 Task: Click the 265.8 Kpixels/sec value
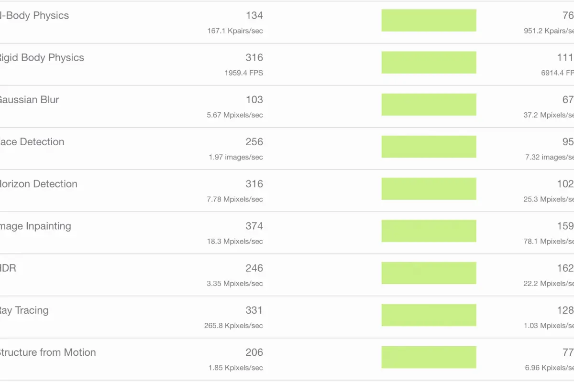click(233, 326)
